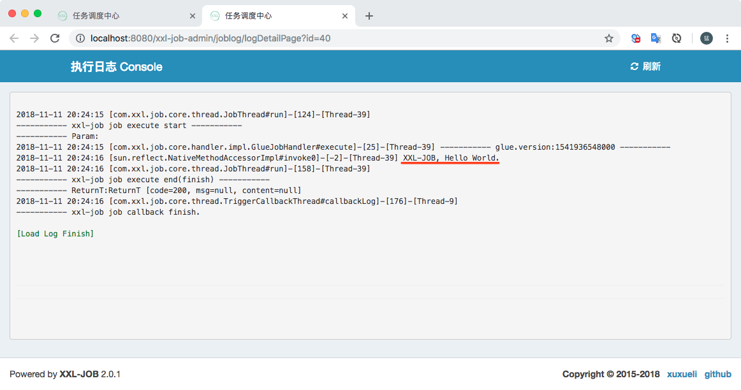Click the ReturnT [code=200, msg=null, content=null] line

pyautogui.click(x=159, y=191)
